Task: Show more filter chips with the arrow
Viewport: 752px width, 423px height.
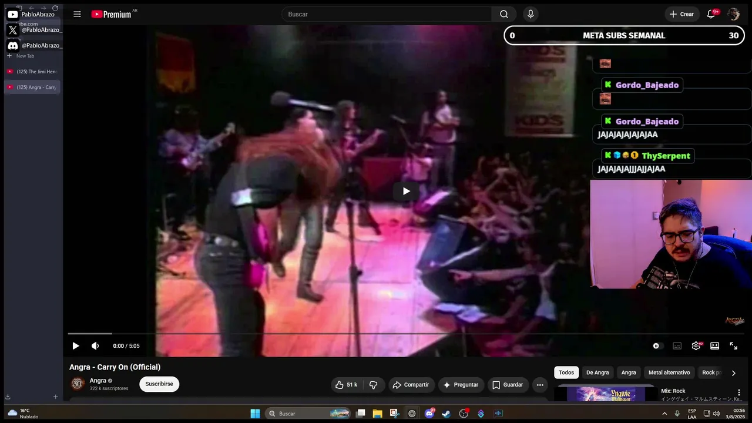Action: tap(733, 372)
